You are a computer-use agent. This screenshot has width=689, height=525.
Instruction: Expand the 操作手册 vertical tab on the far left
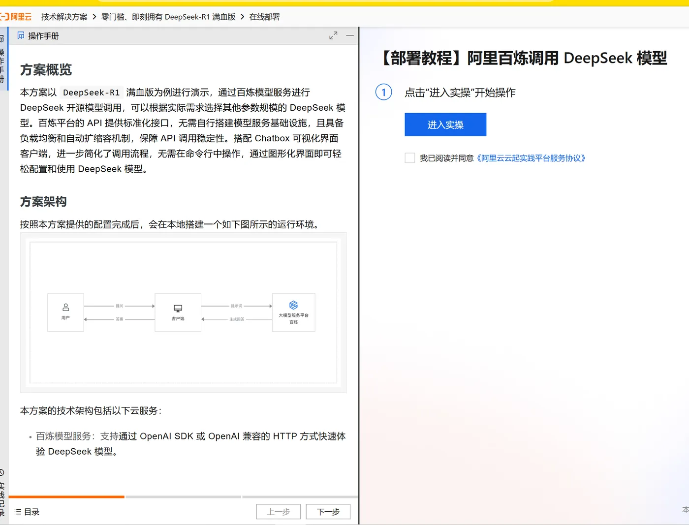[3, 59]
